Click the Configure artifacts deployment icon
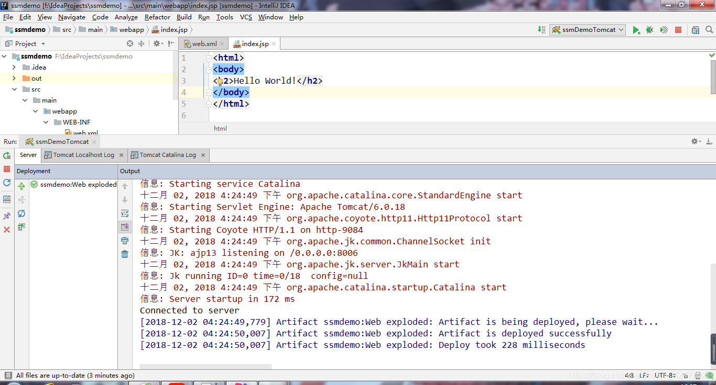 tap(21, 227)
